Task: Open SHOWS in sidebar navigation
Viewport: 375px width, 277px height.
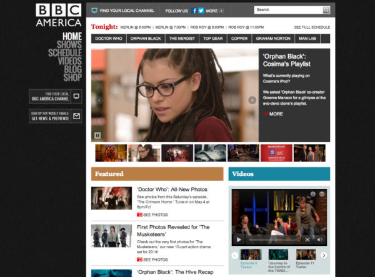Action: coord(69,45)
